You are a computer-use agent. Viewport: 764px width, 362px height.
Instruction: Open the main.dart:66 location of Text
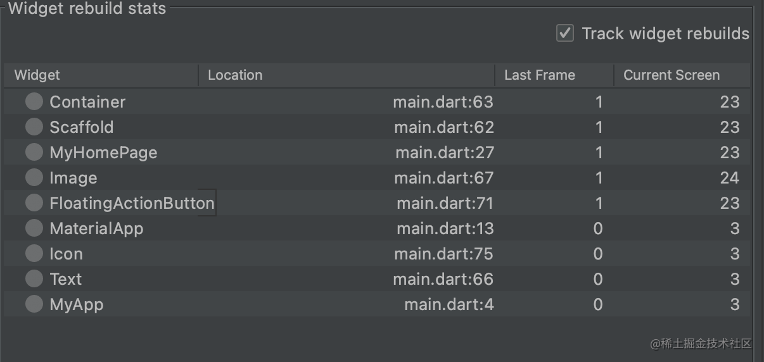coord(443,279)
